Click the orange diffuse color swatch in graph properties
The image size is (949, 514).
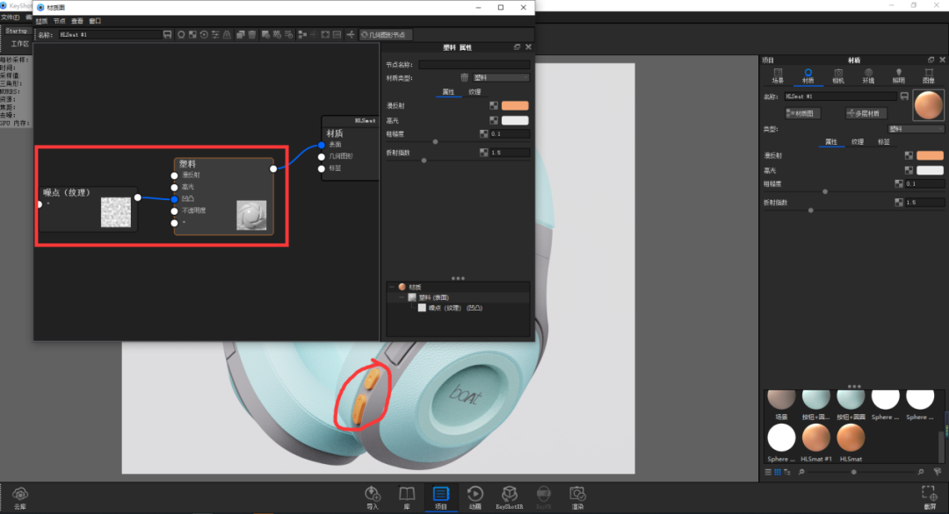pyautogui.click(x=515, y=106)
